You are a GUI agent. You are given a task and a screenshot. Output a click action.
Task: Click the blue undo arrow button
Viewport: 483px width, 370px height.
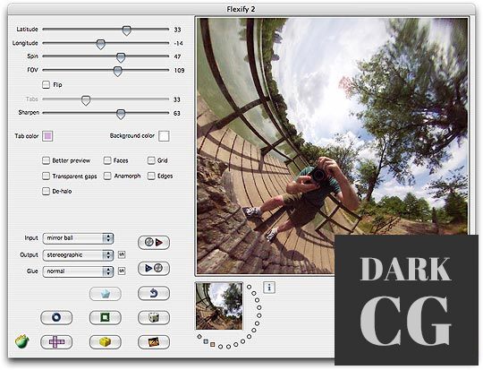154,293
